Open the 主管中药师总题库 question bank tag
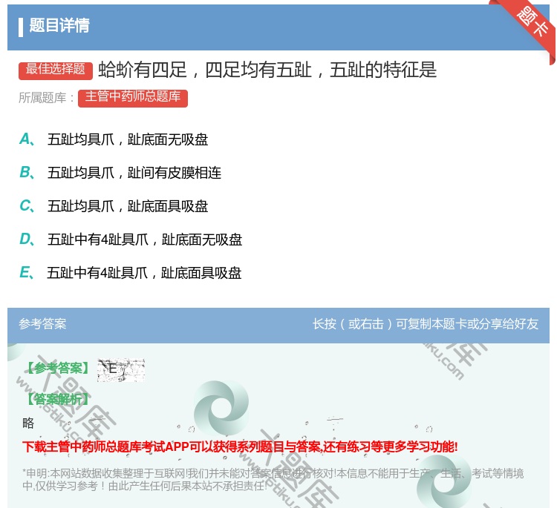Image resolution: width=557 pixels, height=508 pixels. pos(132,97)
